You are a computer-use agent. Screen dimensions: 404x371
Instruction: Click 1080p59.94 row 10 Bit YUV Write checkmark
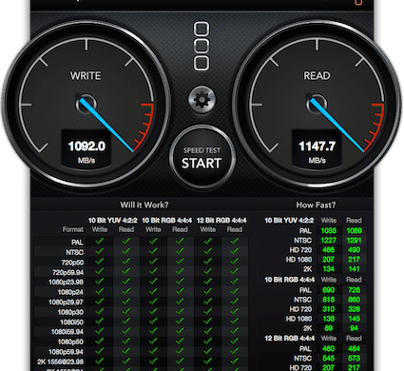tap(100, 351)
